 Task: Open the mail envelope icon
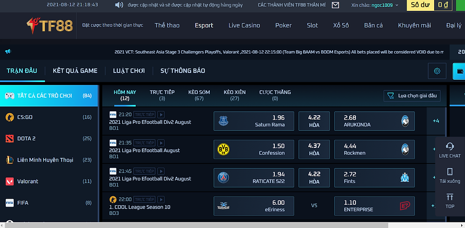point(335,5)
